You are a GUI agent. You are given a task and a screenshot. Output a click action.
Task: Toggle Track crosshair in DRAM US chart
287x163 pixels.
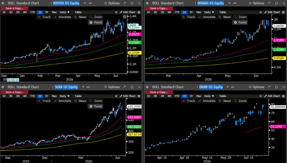[189, 101]
